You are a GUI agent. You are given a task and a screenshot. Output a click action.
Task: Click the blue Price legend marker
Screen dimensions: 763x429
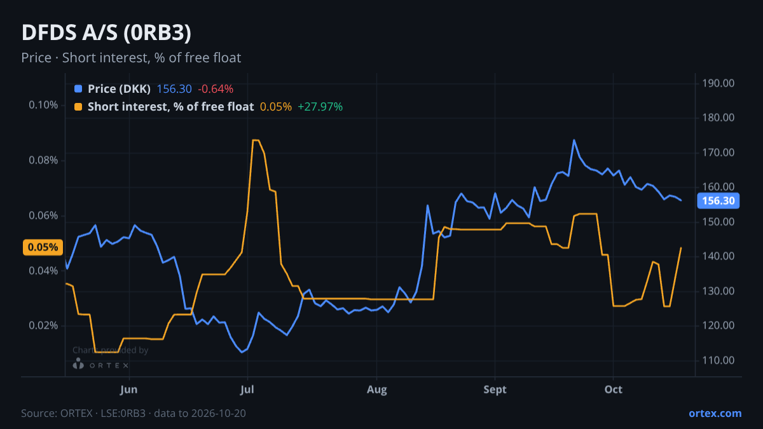[78, 89]
